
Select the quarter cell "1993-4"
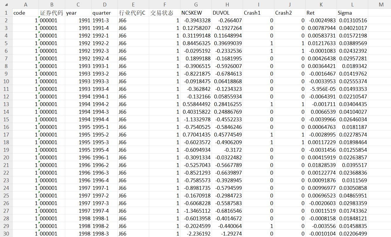coord(104,89)
